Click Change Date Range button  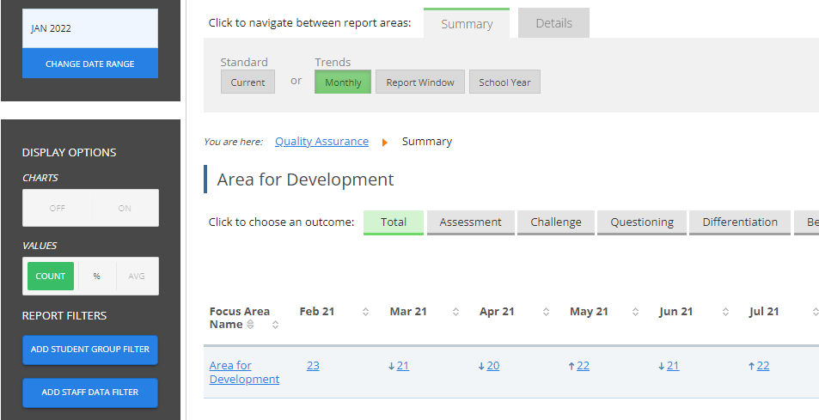(90, 64)
